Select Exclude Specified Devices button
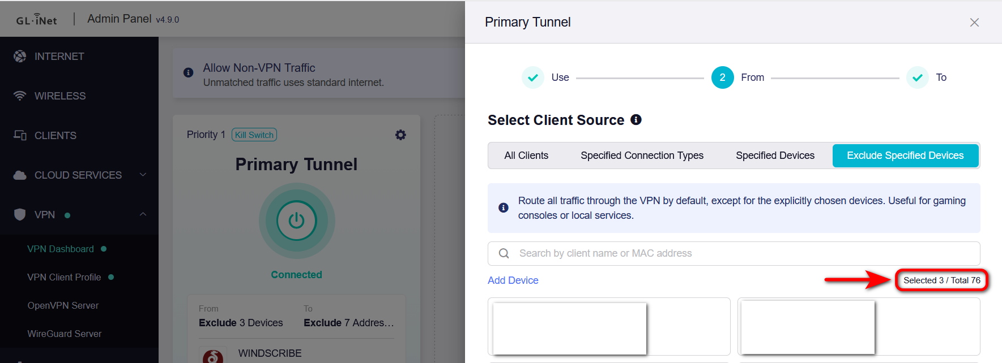1002x363 pixels. pos(905,155)
